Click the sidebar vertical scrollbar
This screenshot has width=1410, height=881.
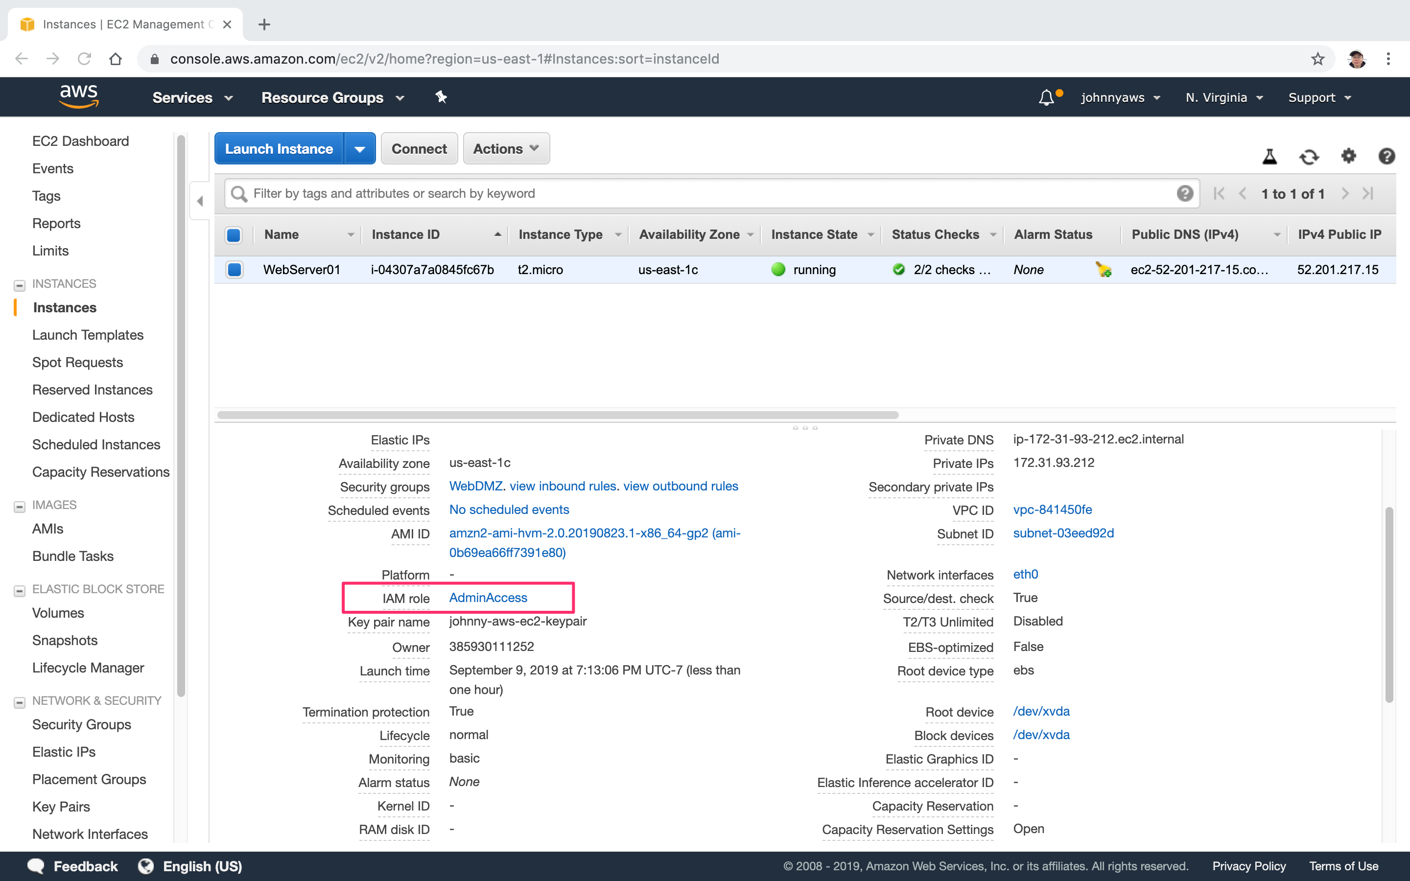(x=181, y=415)
